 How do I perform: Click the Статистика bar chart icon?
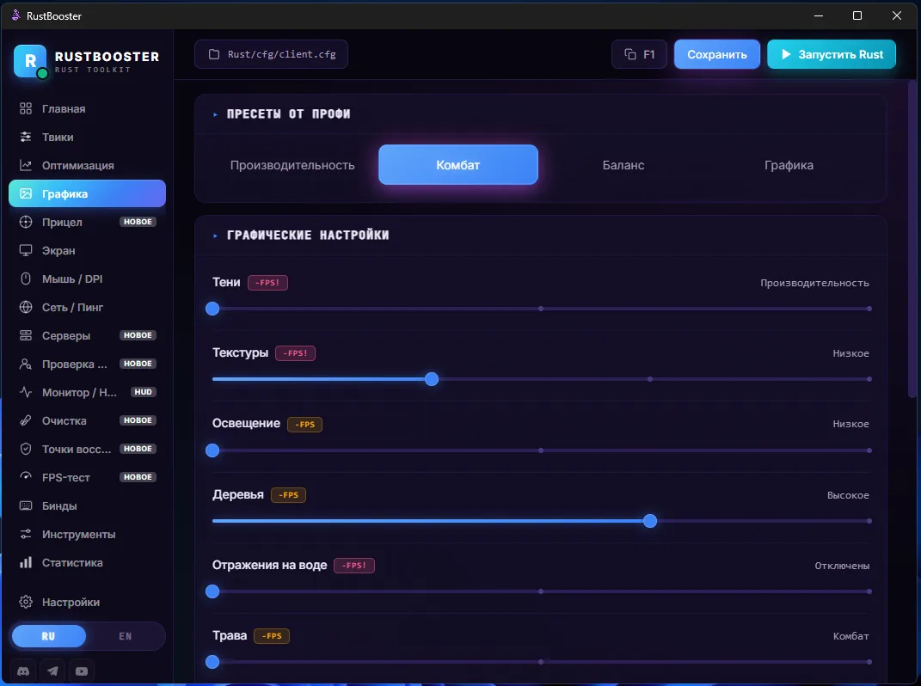[x=25, y=562]
